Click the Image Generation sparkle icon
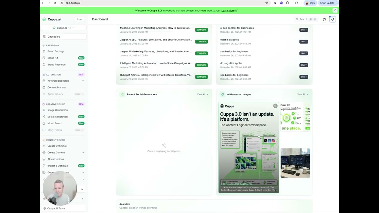This screenshot has height=213, width=379. pos(44,110)
